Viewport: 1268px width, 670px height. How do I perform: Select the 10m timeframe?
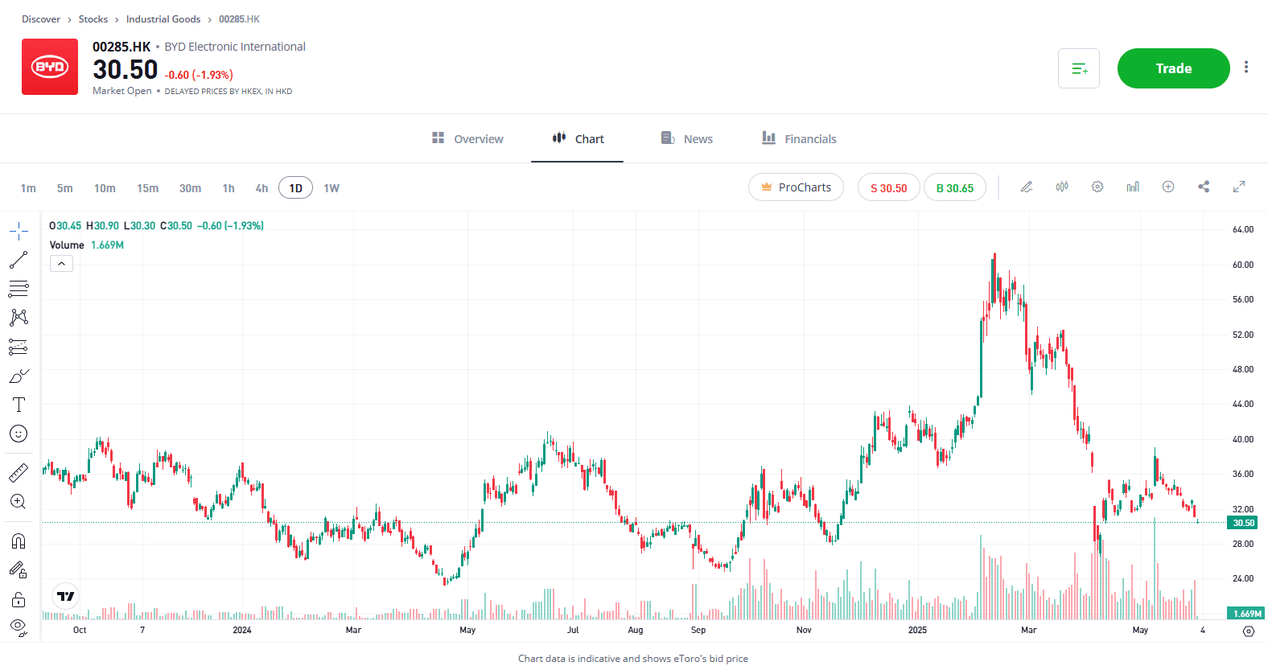point(105,188)
